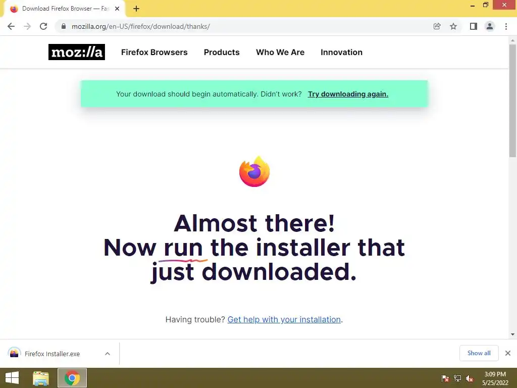The height and width of the screenshot is (388, 517).
Task: Open File Explorer from the taskbar
Action: tap(41, 378)
